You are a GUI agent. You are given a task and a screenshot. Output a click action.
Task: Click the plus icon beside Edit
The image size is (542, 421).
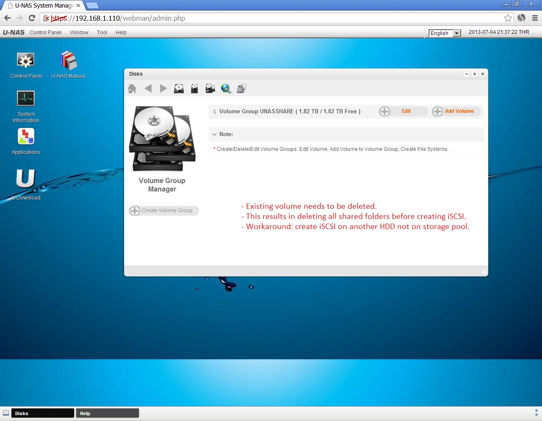(x=384, y=111)
